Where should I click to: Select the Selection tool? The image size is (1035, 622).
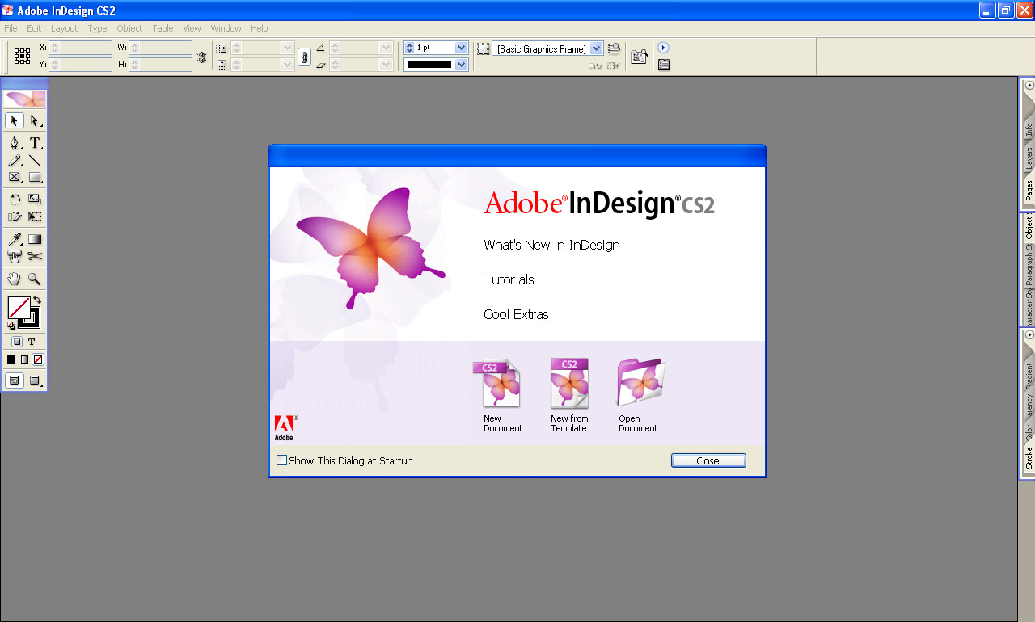pyautogui.click(x=13, y=120)
